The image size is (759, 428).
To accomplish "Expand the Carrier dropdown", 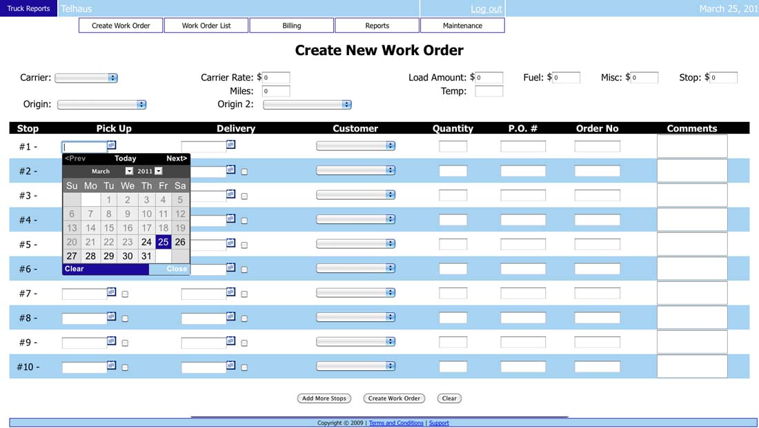I will coord(86,79).
